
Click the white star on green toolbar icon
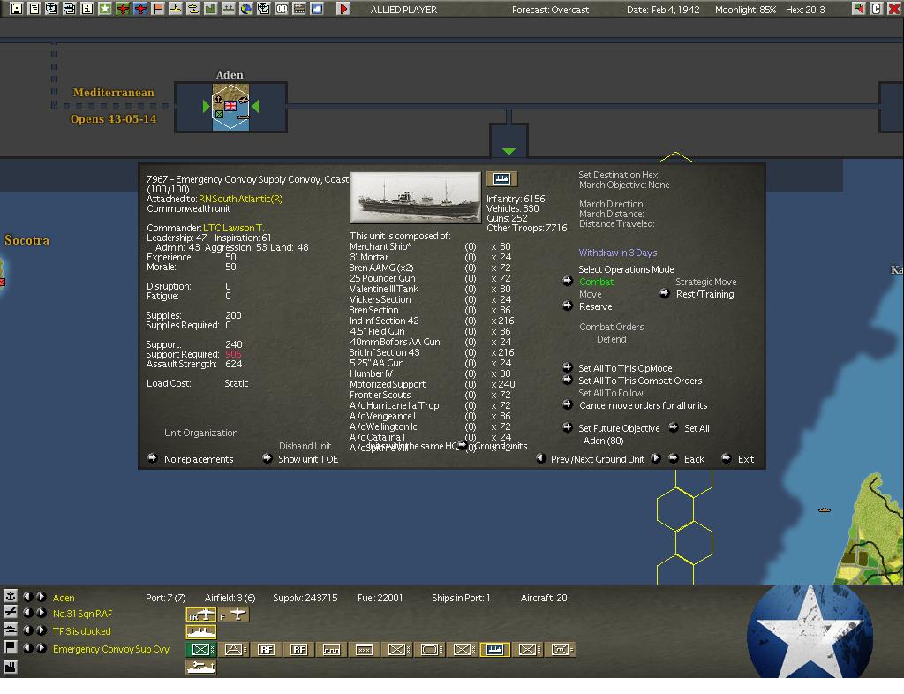[105, 9]
